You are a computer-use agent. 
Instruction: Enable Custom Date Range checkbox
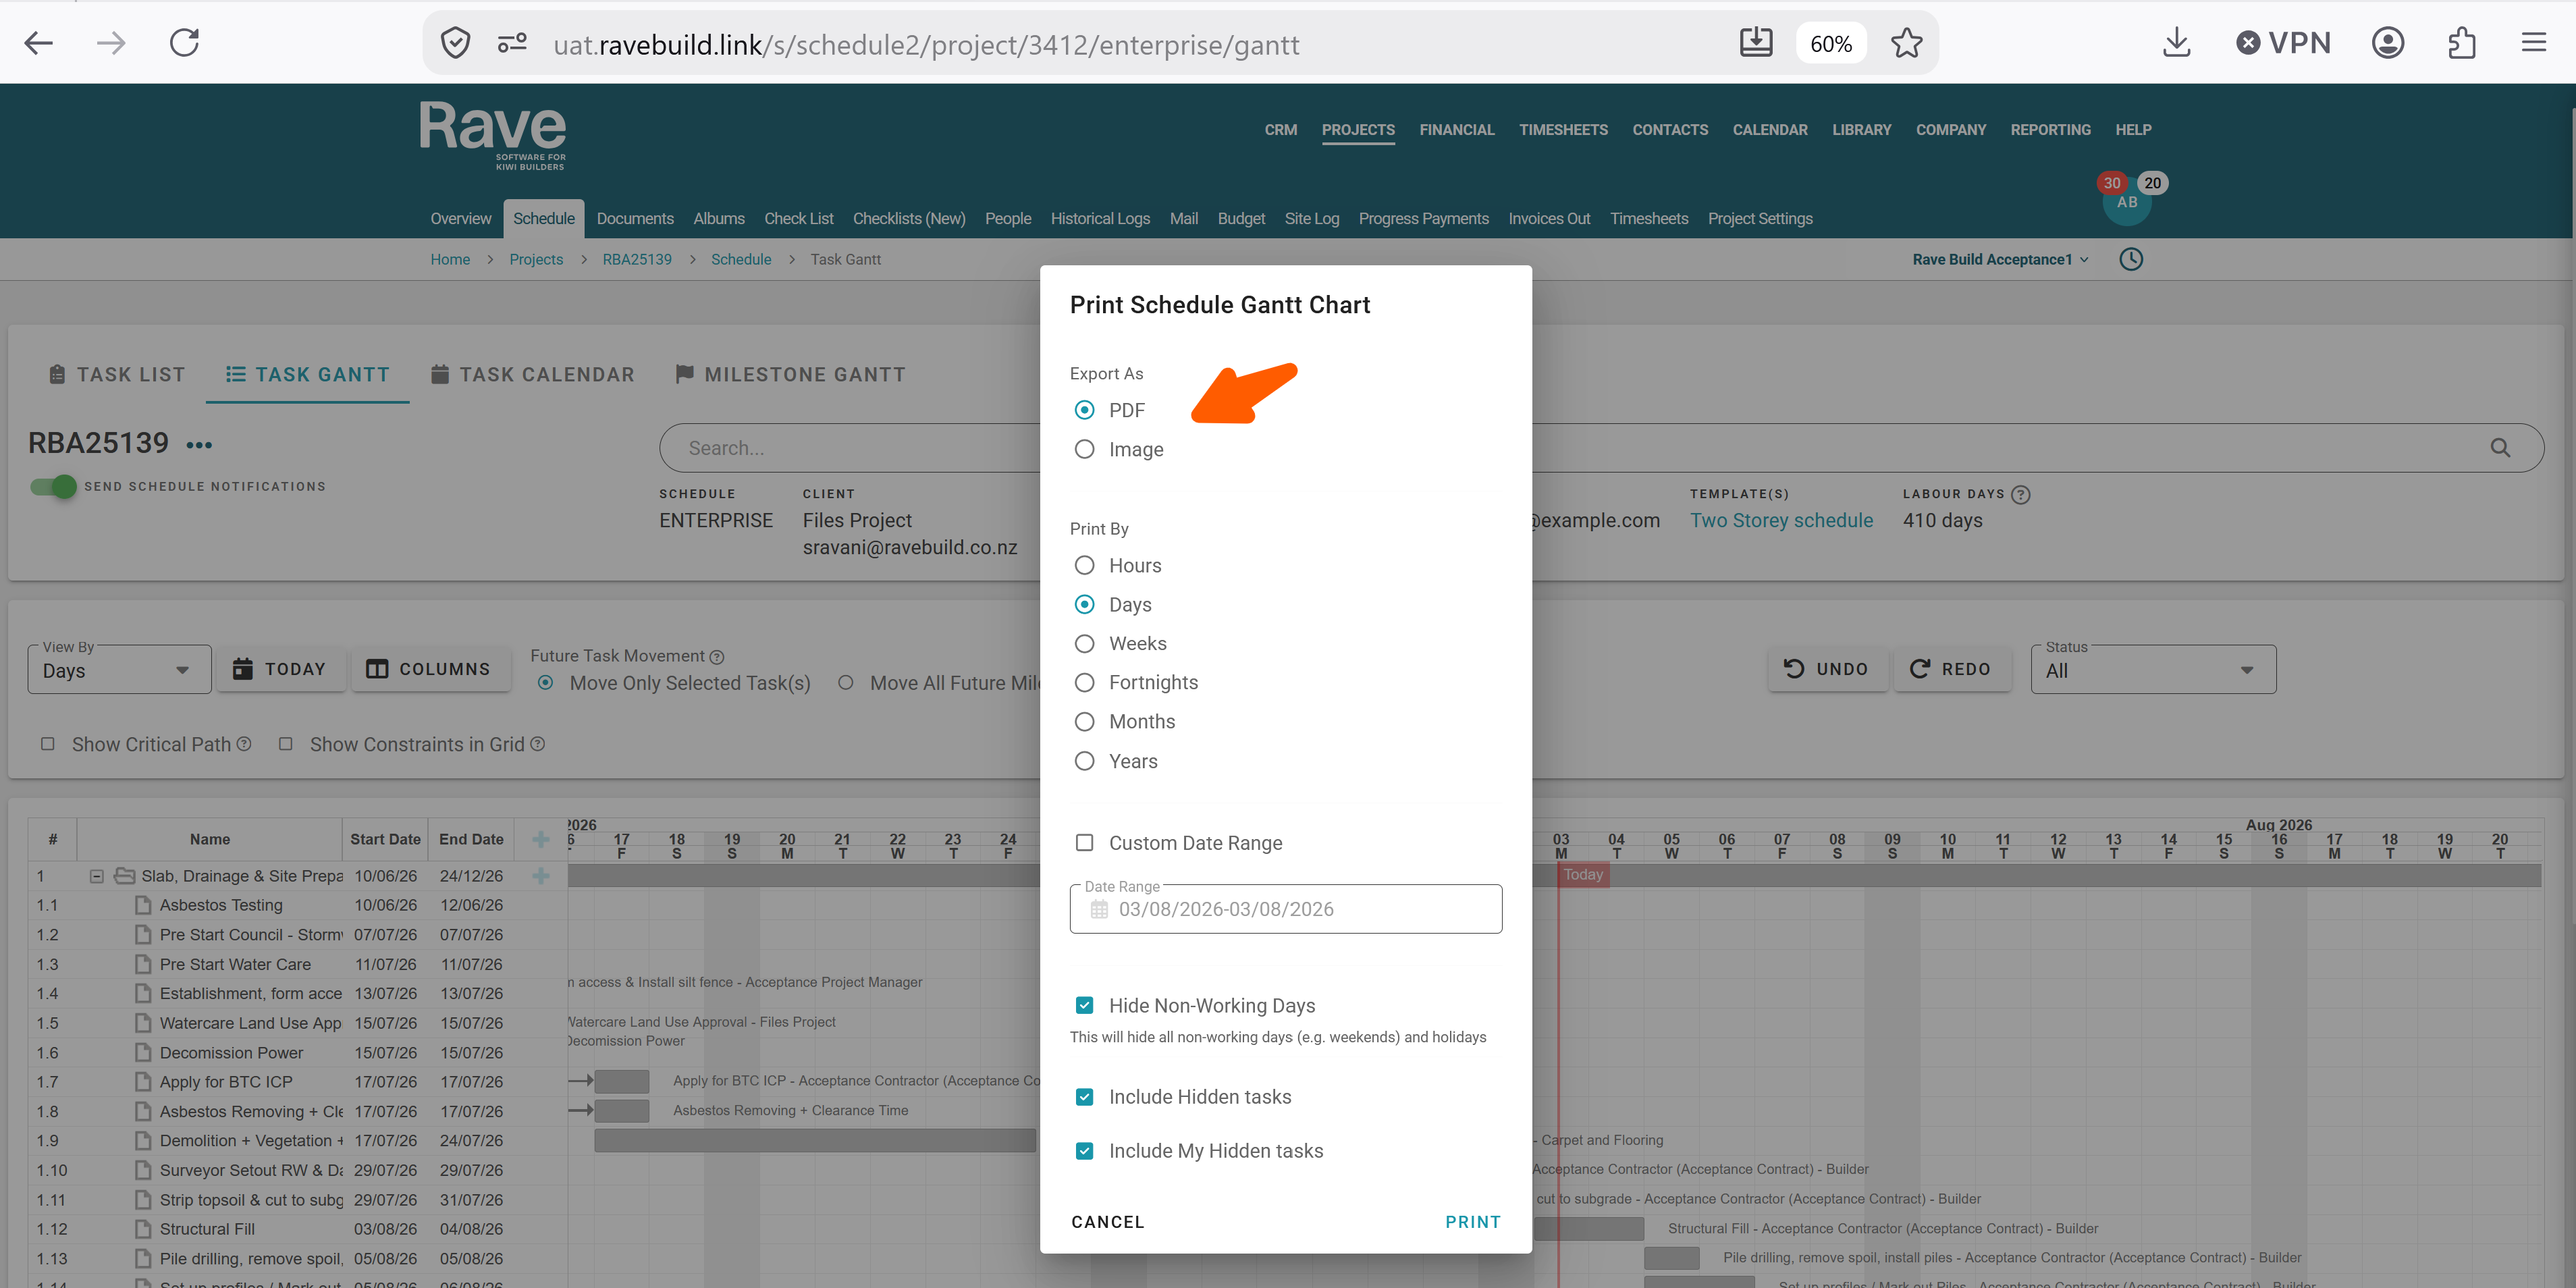point(1084,842)
